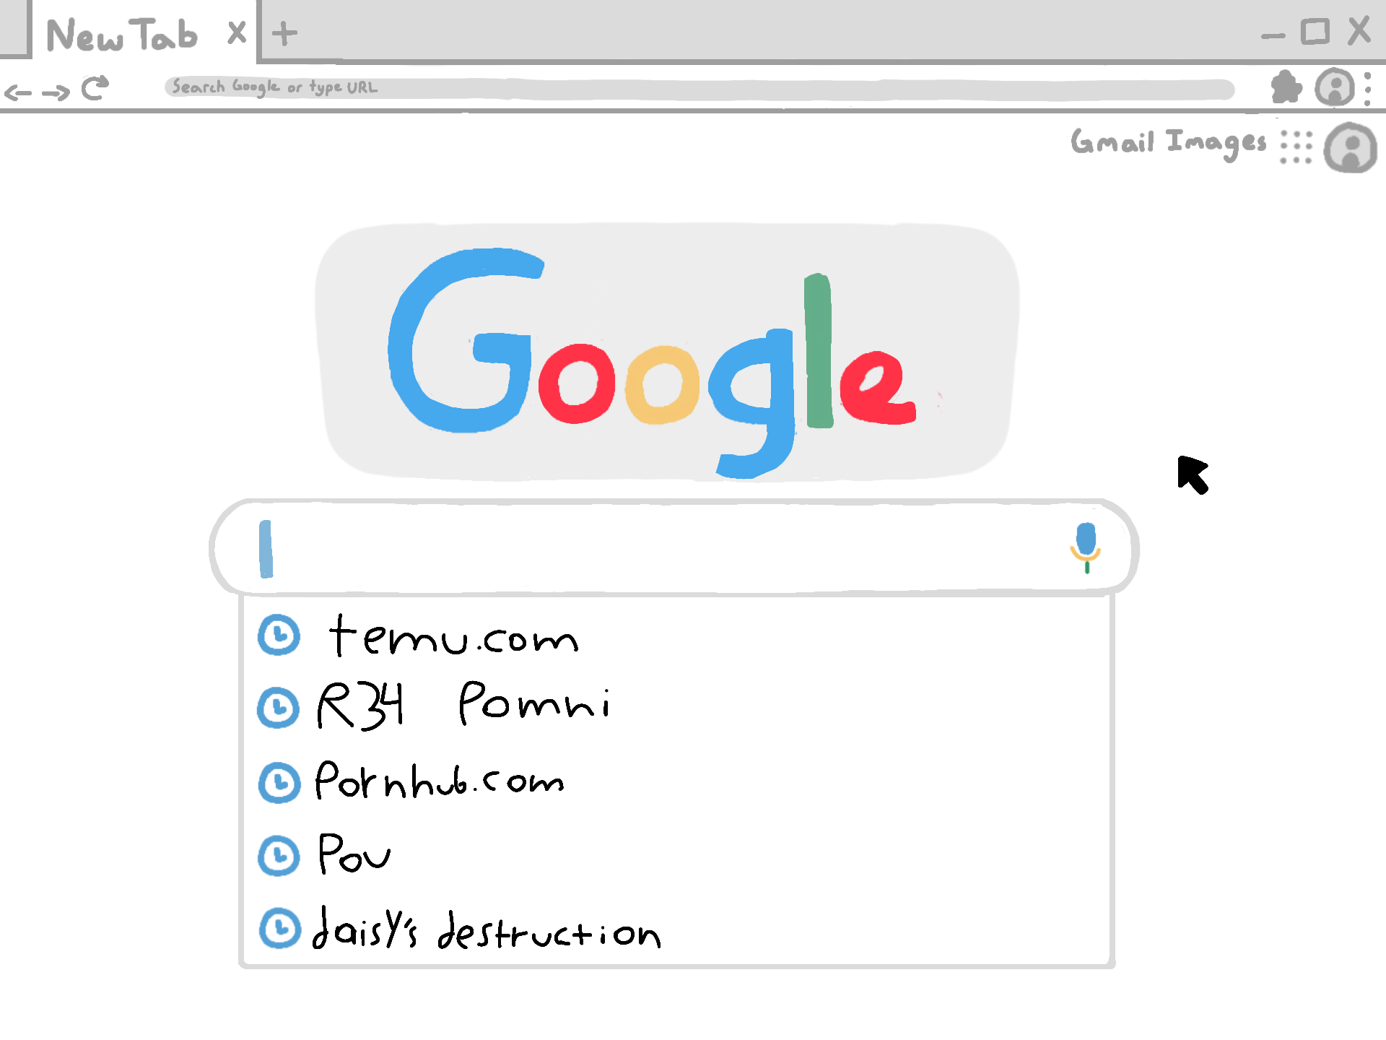This screenshot has height=1040, width=1386.
Task: Start voice search with the microphone icon
Action: tap(1086, 547)
